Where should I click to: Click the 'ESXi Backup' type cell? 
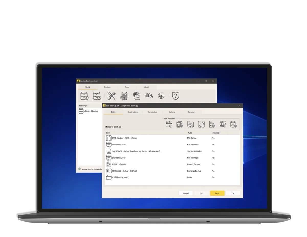(192, 138)
